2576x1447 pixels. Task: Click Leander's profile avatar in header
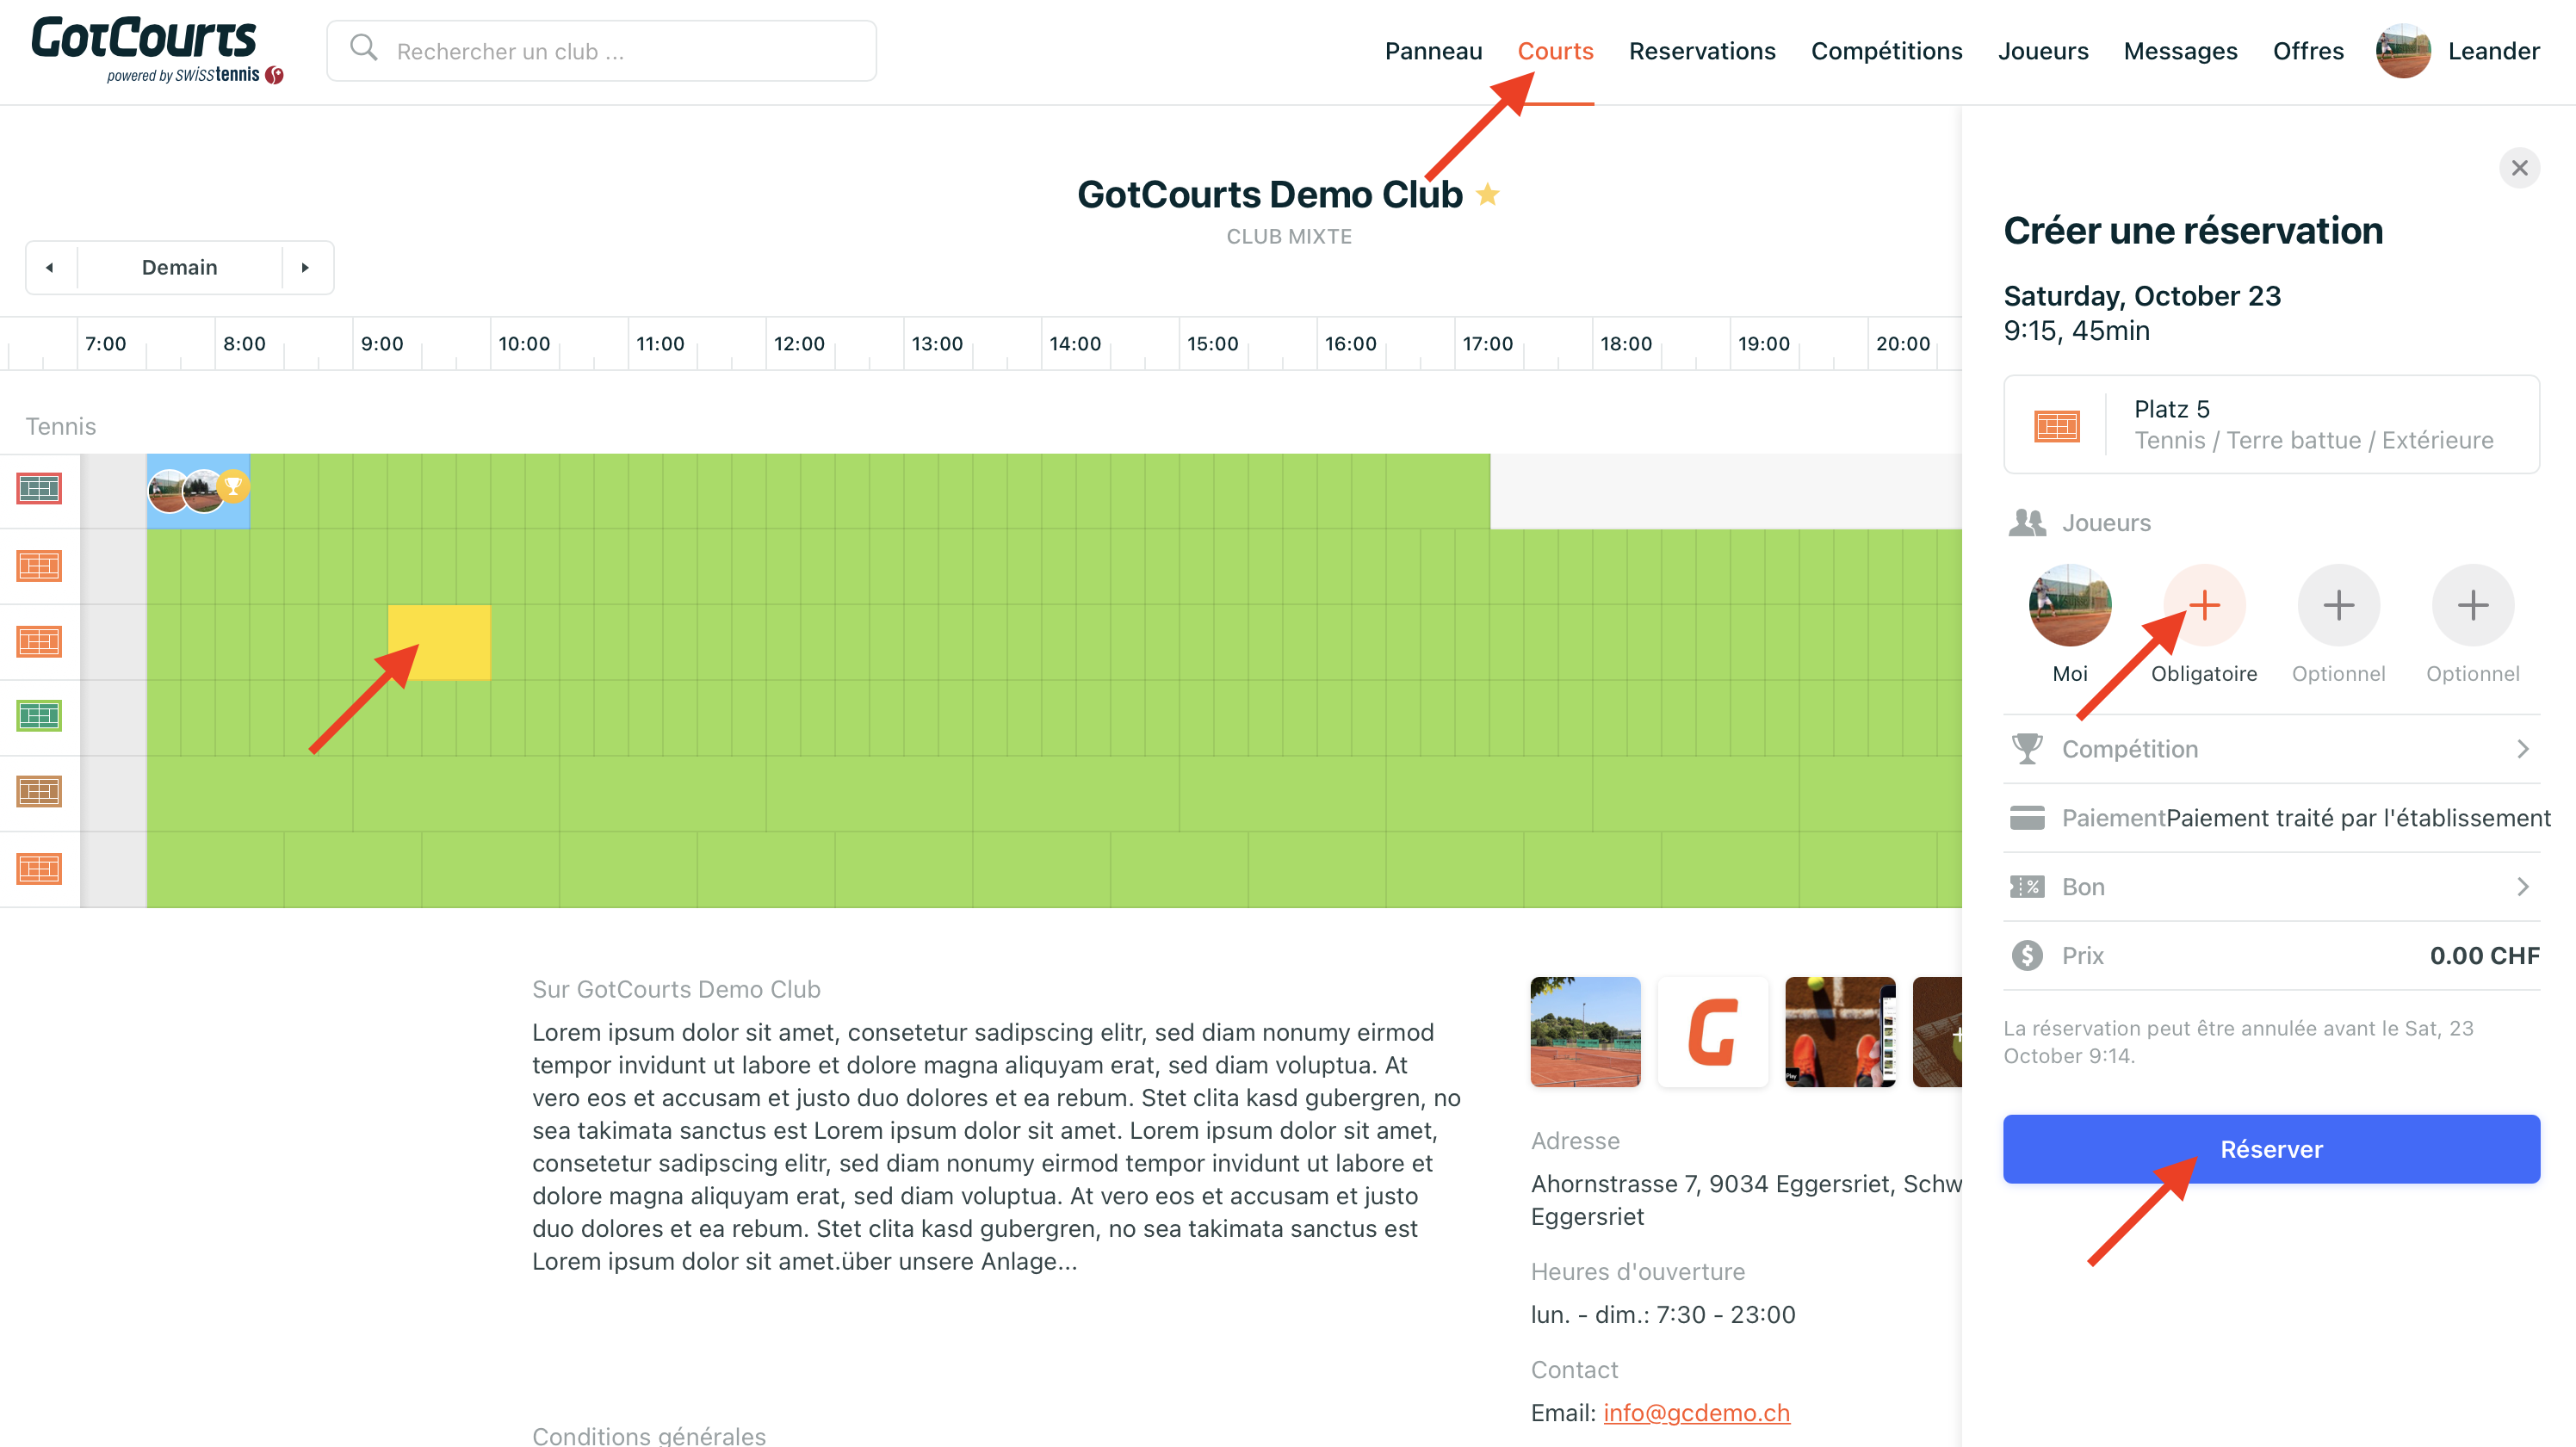[2403, 51]
